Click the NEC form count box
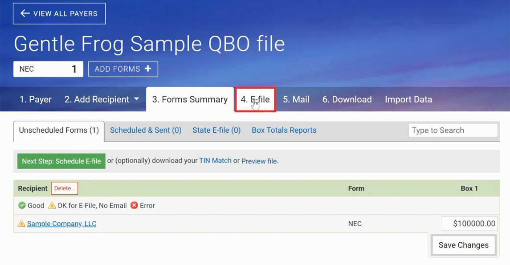This screenshot has height=265, width=510. pos(48,69)
